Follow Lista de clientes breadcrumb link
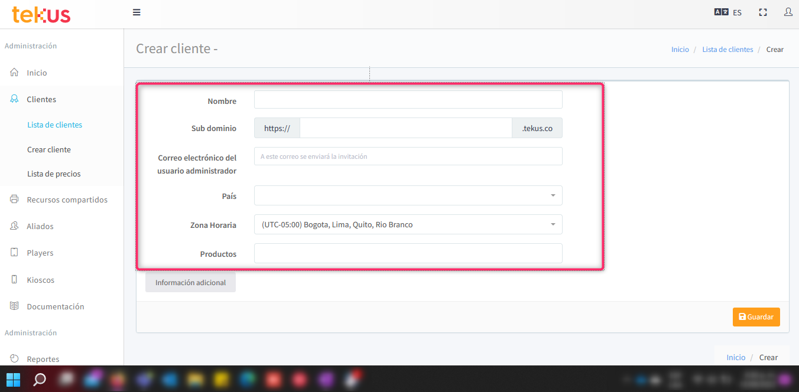The height and width of the screenshot is (392, 799). pyautogui.click(x=727, y=50)
